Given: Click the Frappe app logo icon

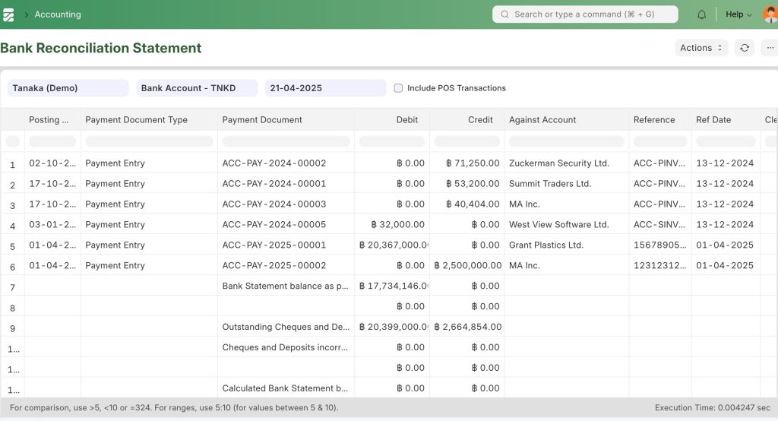Looking at the screenshot, I should coord(9,14).
